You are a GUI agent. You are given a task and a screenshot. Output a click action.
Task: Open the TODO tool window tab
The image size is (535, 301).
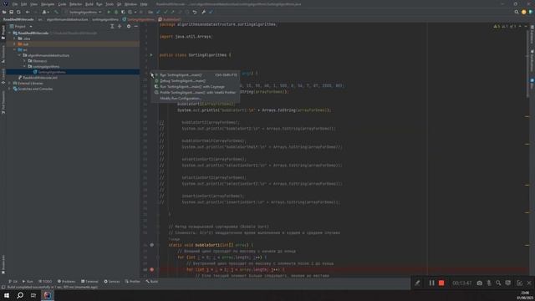(x=45, y=282)
